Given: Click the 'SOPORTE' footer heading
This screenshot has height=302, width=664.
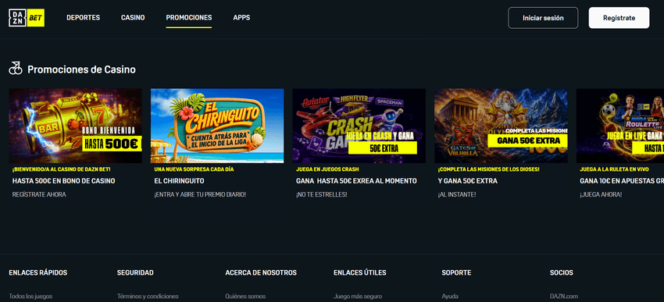Looking at the screenshot, I should 456,273.
